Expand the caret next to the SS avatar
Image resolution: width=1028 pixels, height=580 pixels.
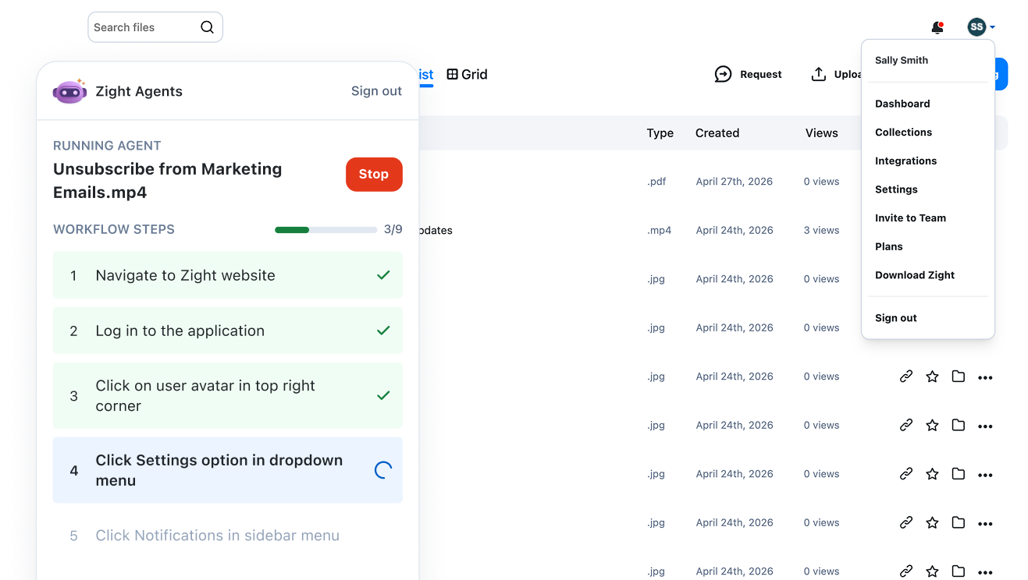coord(992,28)
